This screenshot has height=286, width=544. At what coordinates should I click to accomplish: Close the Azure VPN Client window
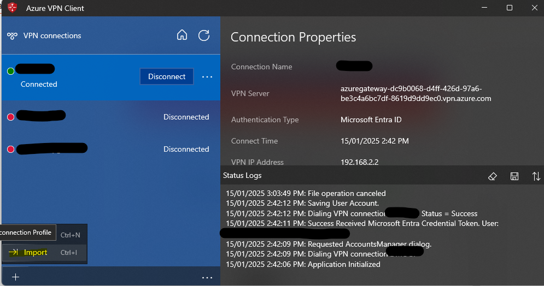point(535,8)
